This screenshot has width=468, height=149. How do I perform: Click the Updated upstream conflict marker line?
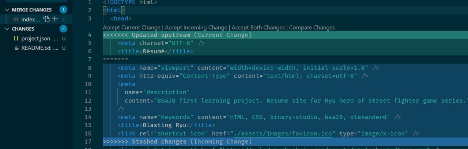[285, 35]
